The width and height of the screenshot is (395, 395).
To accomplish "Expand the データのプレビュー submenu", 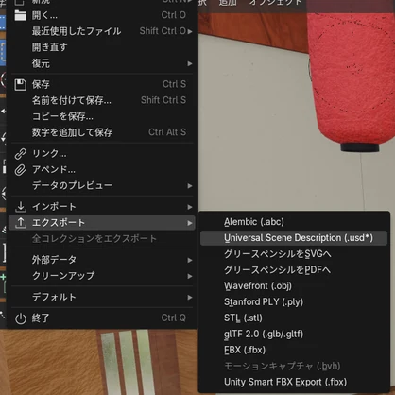I will pyautogui.click(x=102, y=185).
